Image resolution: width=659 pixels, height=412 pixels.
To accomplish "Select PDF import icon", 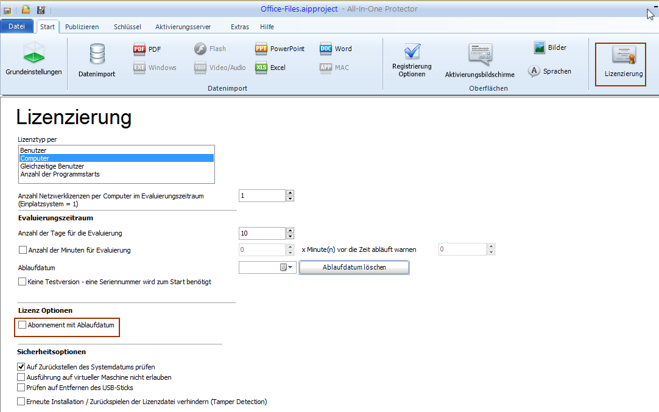I will tap(139, 49).
